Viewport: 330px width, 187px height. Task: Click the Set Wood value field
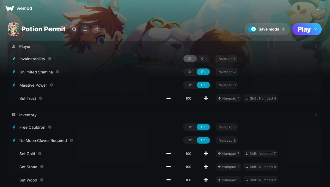188,180
